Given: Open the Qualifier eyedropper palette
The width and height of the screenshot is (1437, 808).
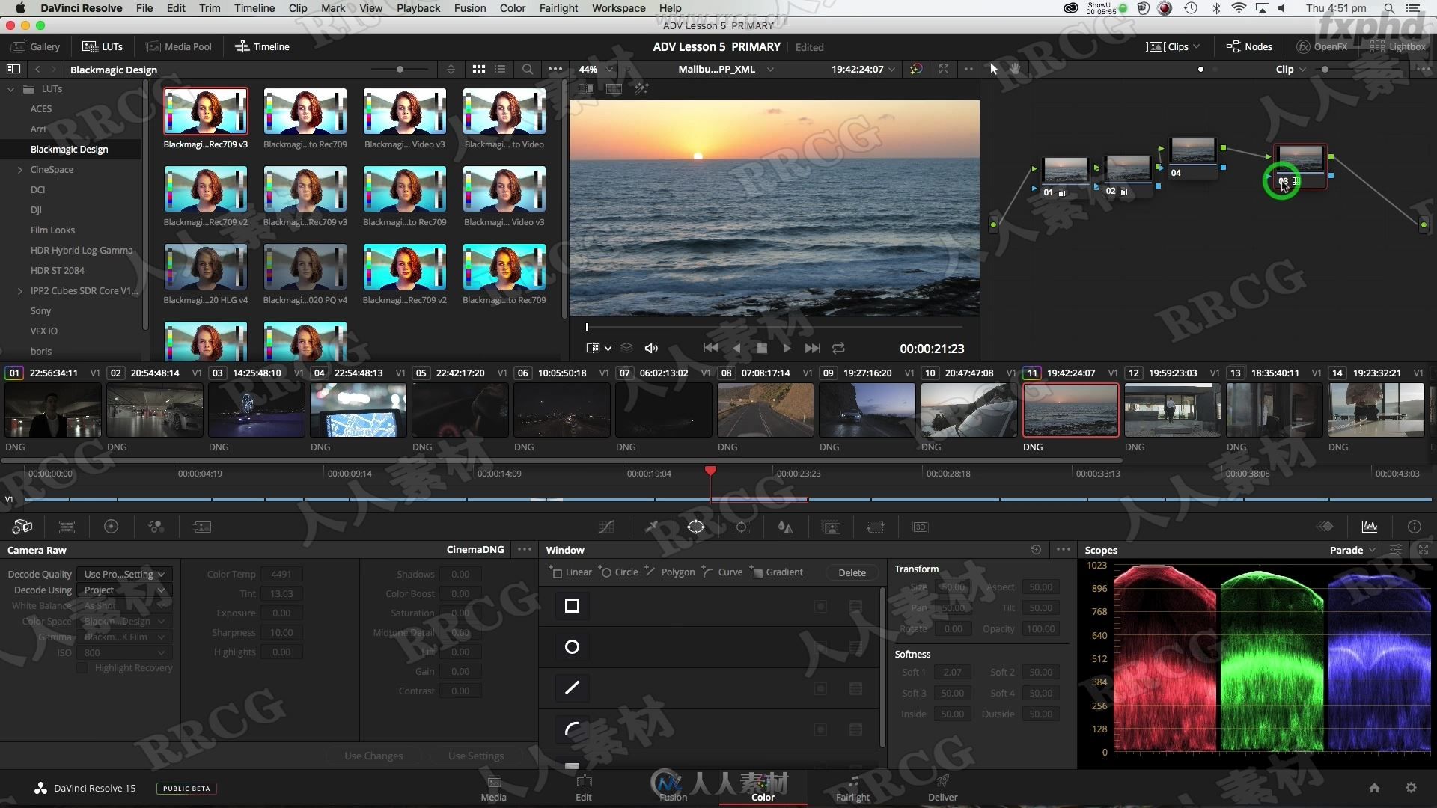Looking at the screenshot, I should pos(651,527).
